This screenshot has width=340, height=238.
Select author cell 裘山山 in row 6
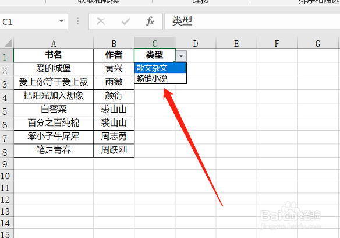click(114, 124)
